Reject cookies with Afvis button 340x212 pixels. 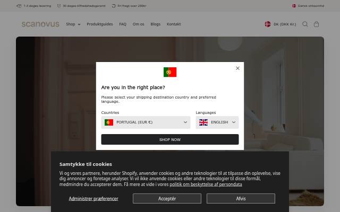[241, 199]
